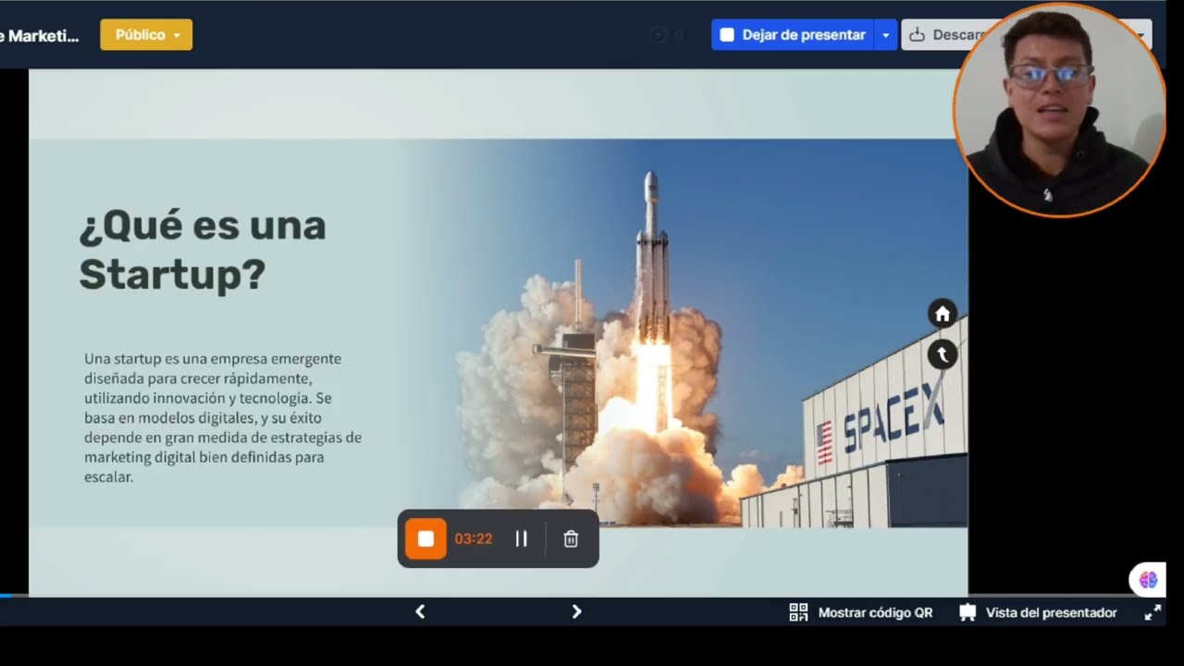Click the presentation title starting with Marketi

pyautogui.click(x=40, y=36)
